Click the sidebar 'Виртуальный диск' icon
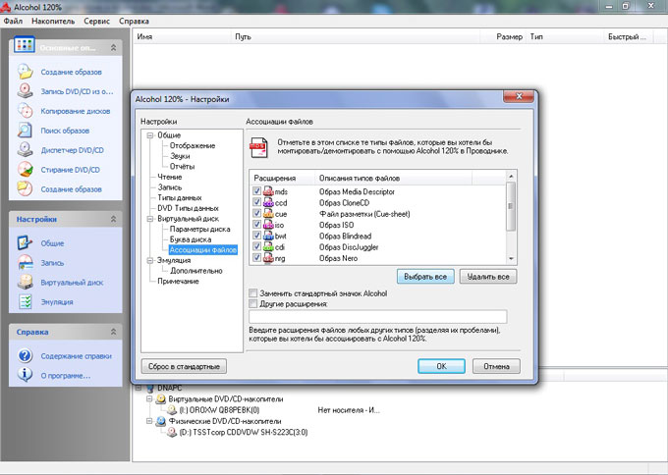The height and width of the screenshot is (475, 668). [26, 283]
